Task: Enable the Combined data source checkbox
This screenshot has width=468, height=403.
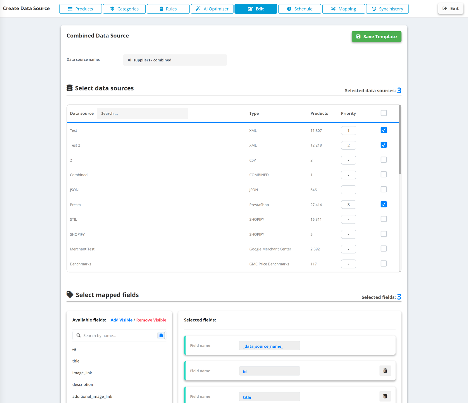Action: coord(384,174)
